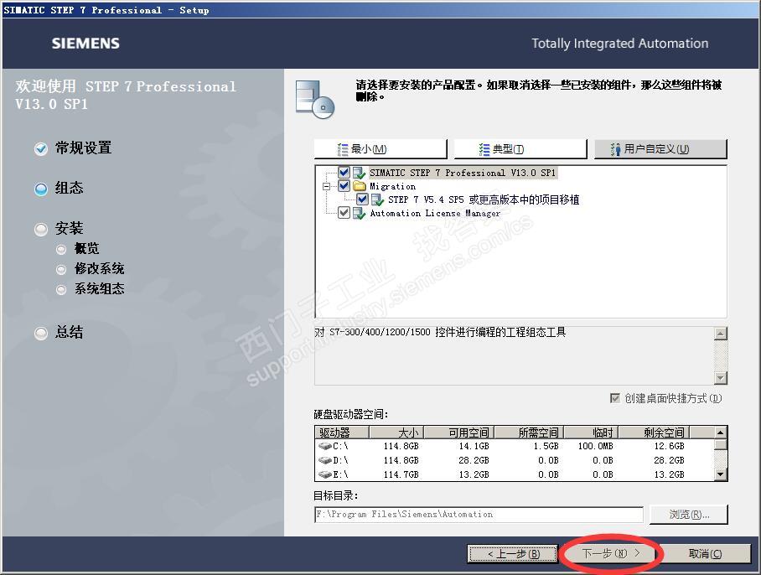
Task: Open folder browser with 浏览(R)... button
Action: point(689,515)
